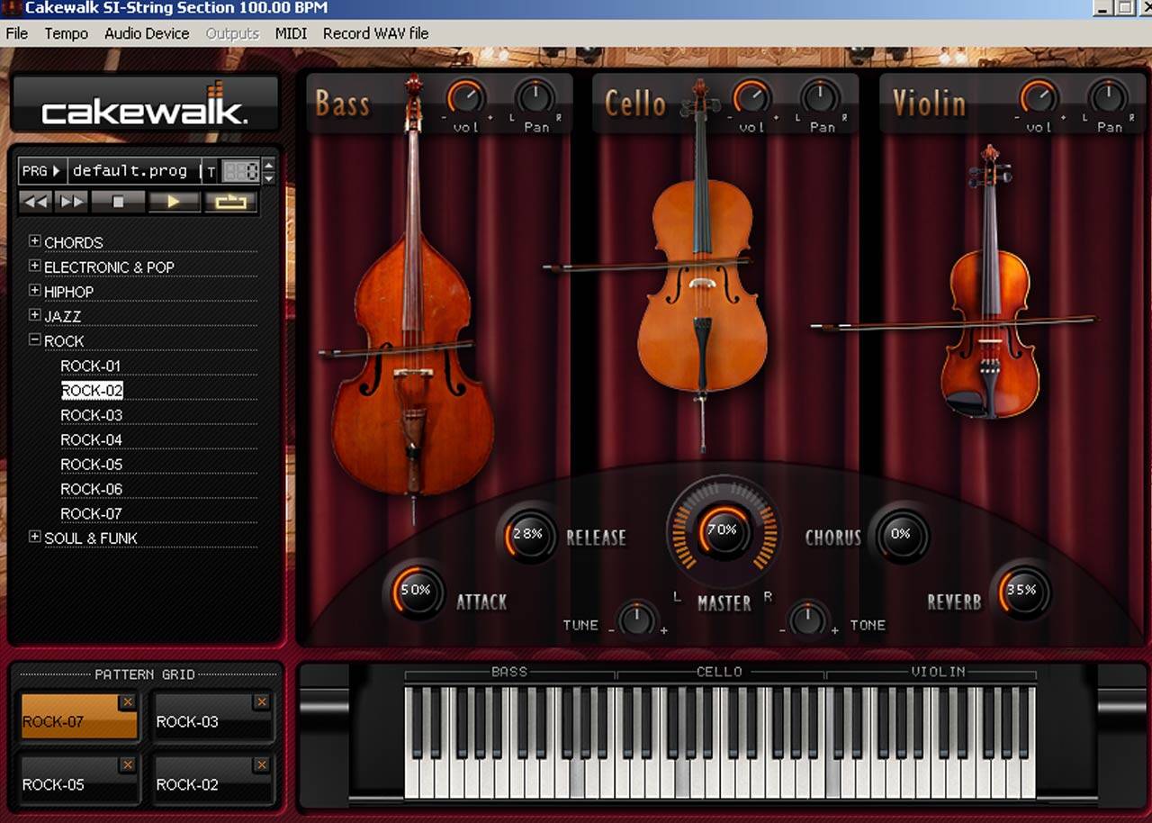The height and width of the screenshot is (823, 1152).
Task: Select the ROCK-01 pattern
Action: 91,366
